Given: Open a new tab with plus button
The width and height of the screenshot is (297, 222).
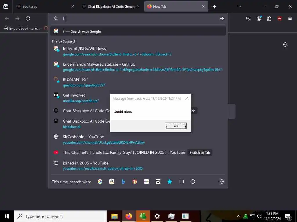Looking at the screenshot, I should tap(214, 7).
